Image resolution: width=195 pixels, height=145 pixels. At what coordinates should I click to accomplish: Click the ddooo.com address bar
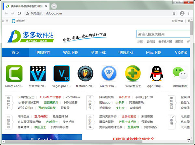click(54, 13)
